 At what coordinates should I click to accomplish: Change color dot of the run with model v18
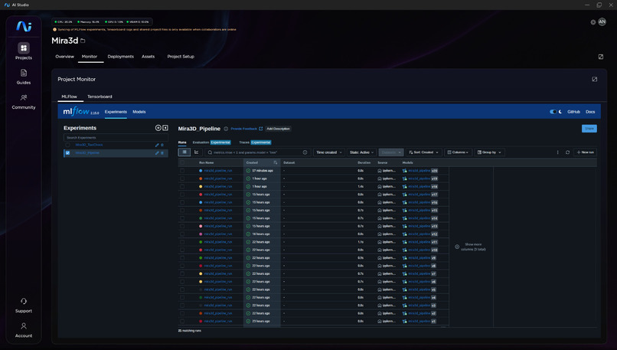pos(201,187)
